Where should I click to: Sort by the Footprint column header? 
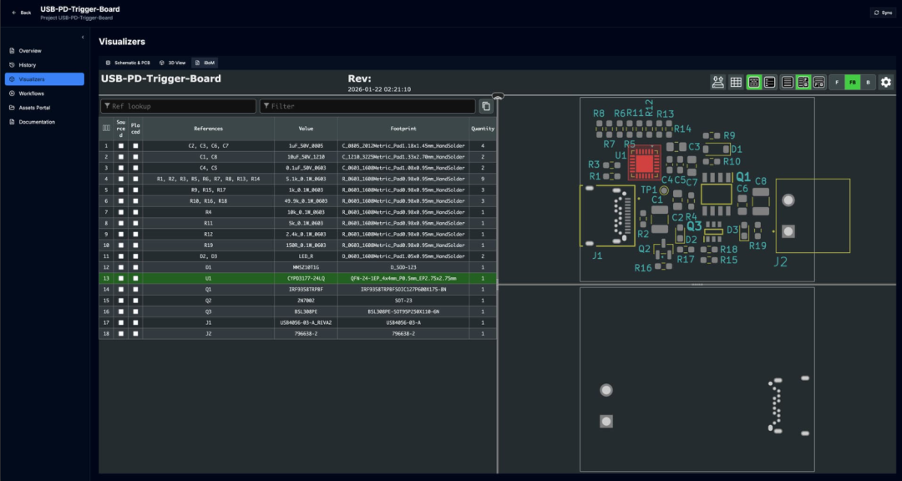(403, 129)
